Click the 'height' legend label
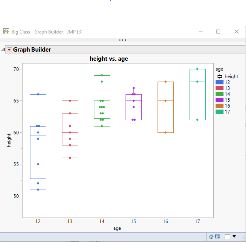This screenshot has width=246, height=242. click(x=231, y=76)
